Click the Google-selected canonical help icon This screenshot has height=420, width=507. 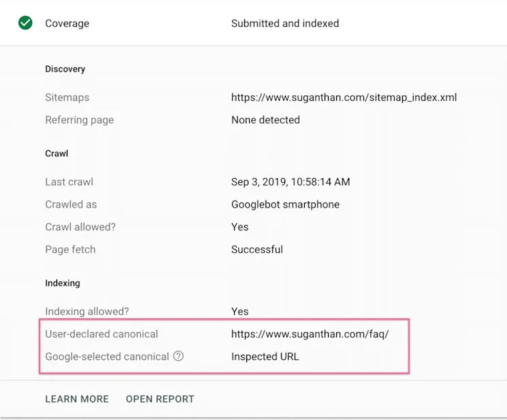[178, 356]
